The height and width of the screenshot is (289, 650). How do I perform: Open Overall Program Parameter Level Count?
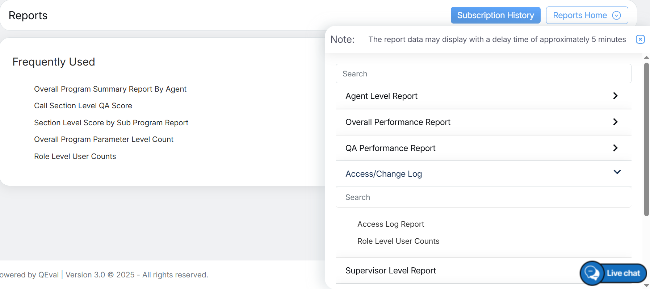(x=104, y=139)
